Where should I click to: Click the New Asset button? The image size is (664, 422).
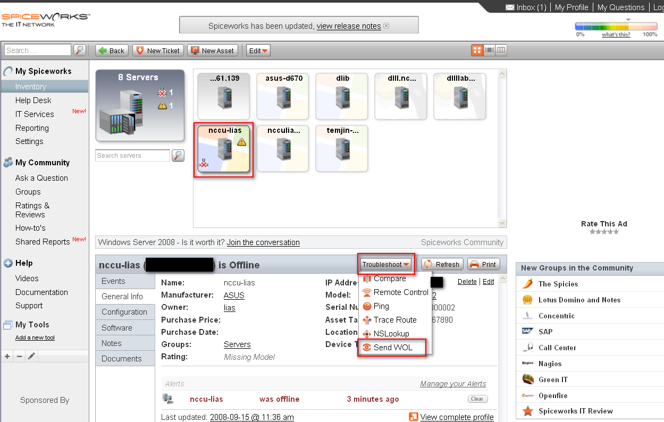click(x=213, y=50)
